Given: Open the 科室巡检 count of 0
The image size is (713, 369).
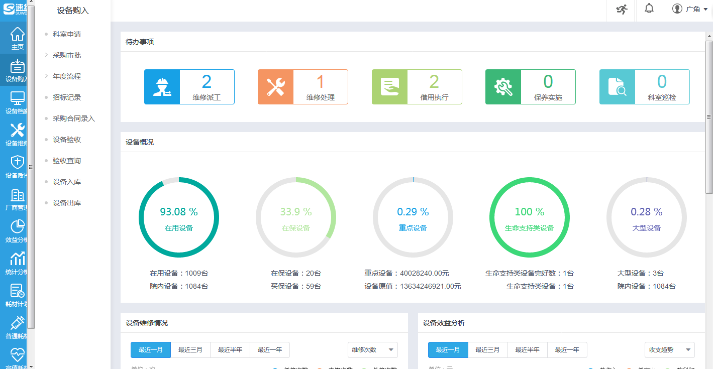Looking at the screenshot, I should 662,81.
